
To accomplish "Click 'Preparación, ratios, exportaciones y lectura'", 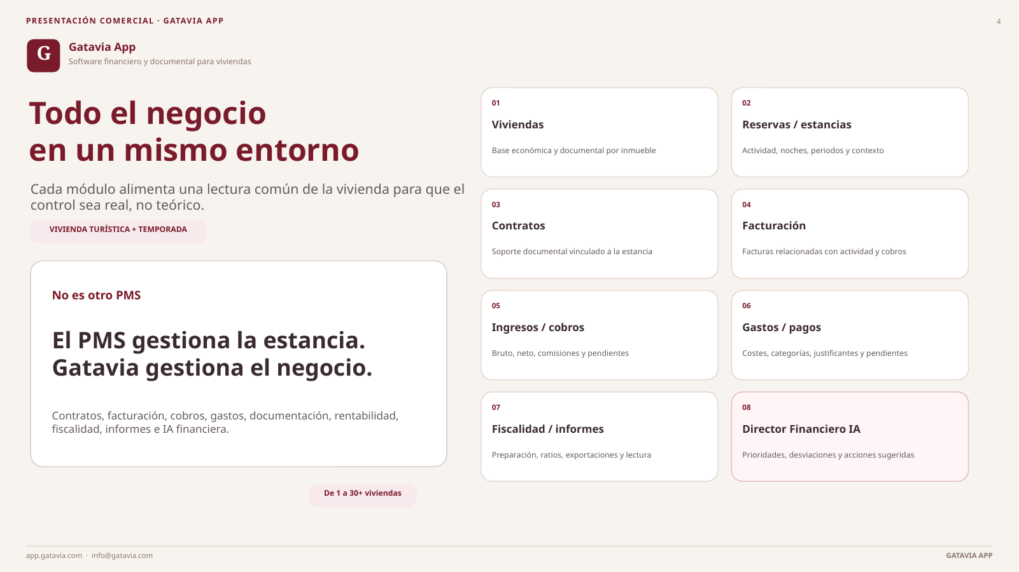I will tap(572, 455).
